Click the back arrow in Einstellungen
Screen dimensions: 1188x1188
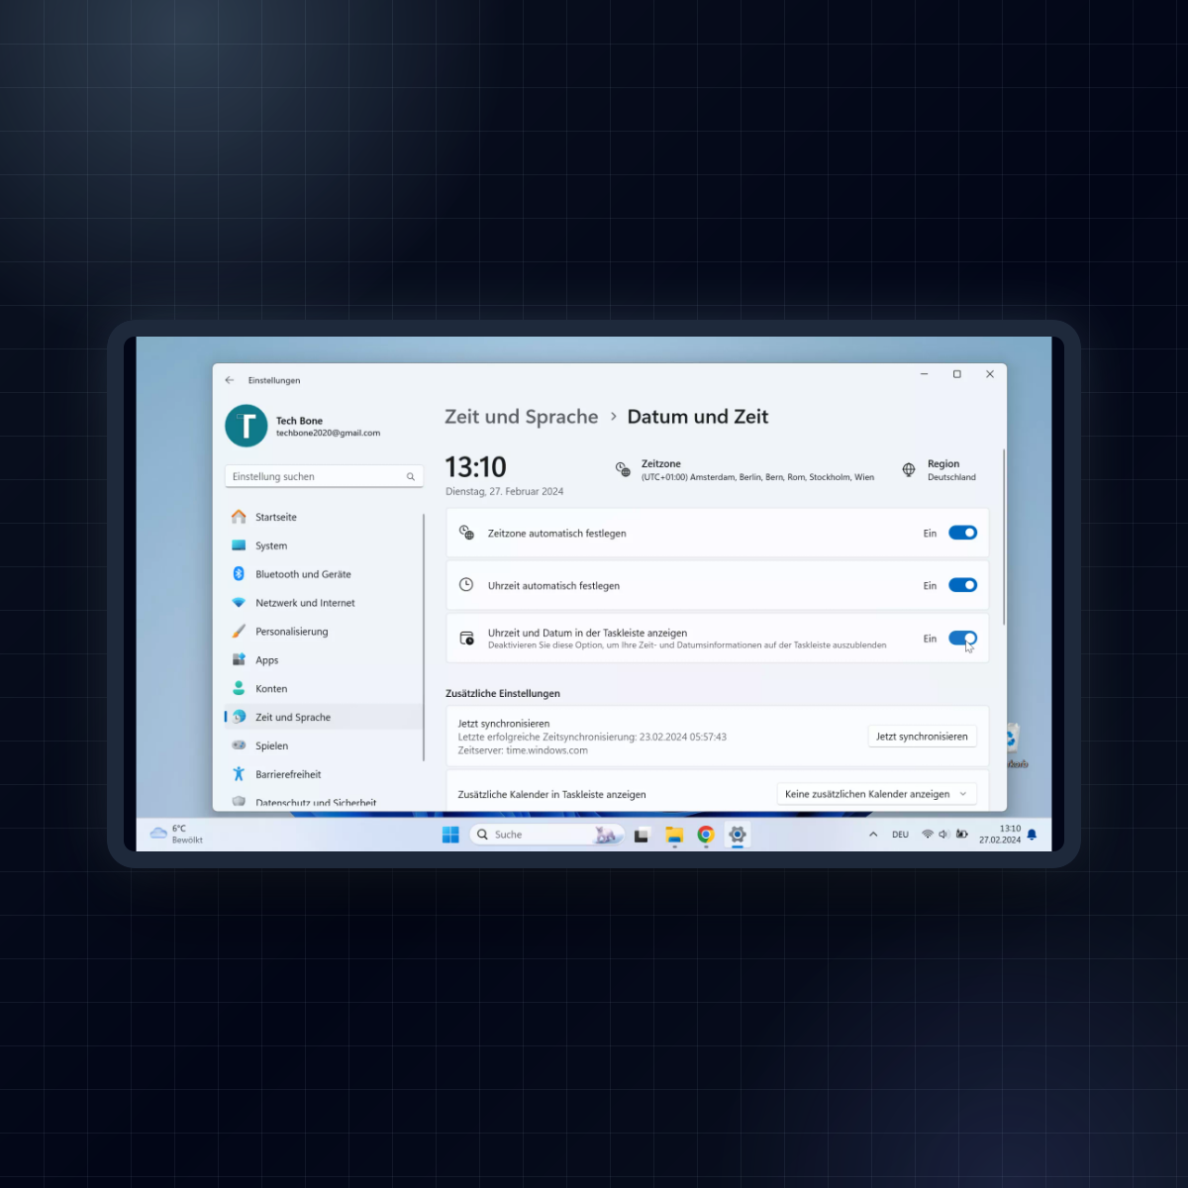click(230, 380)
